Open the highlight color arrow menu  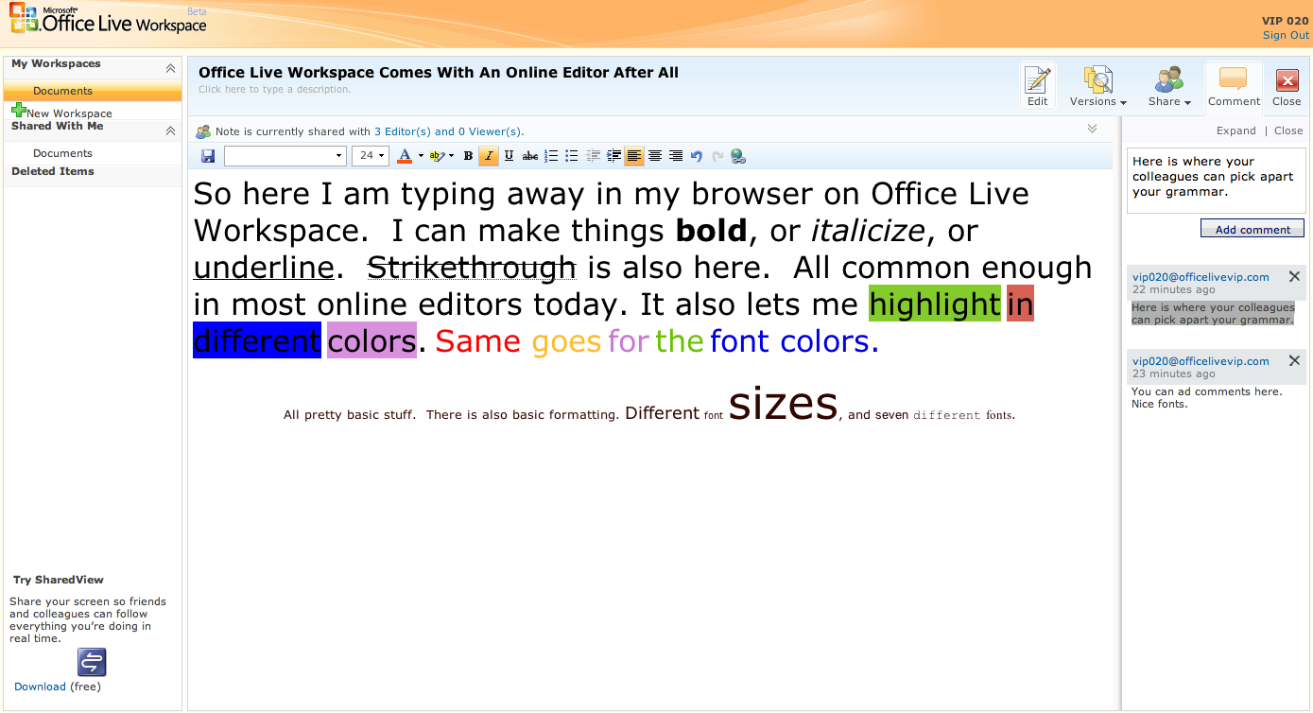pos(451,156)
